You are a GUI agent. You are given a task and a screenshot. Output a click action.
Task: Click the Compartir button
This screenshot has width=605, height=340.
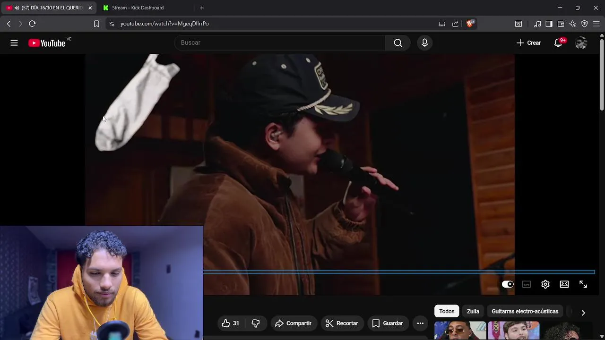pyautogui.click(x=294, y=323)
